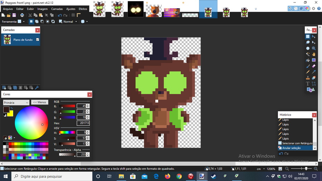Click the Cut scissors icon

(x=30, y=15)
